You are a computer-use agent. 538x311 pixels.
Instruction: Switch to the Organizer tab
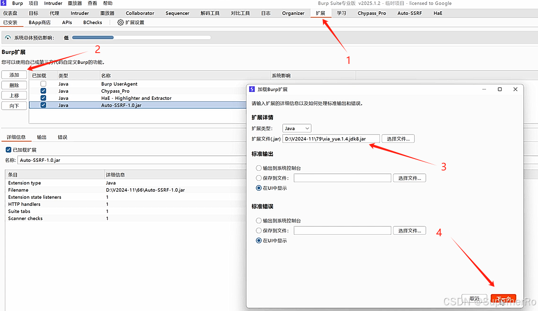pyautogui.click(x=293, y=13)
